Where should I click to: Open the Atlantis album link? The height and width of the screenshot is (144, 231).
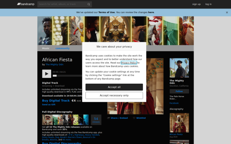(x=54, y=140)
